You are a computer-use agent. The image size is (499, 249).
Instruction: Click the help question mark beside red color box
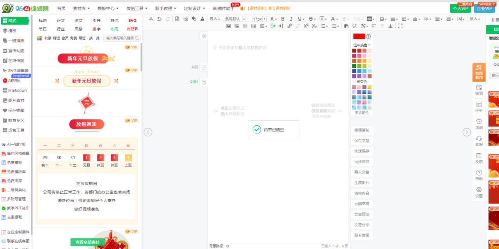368,37
